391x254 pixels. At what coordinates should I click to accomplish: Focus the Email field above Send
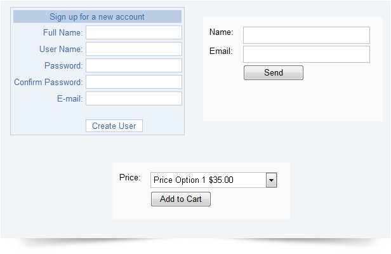306,54
